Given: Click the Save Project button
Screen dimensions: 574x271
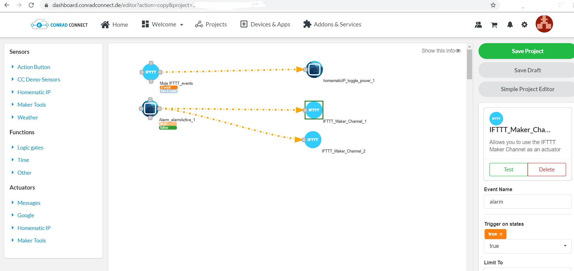Looking at the screenshot, I should pos(527,51).
